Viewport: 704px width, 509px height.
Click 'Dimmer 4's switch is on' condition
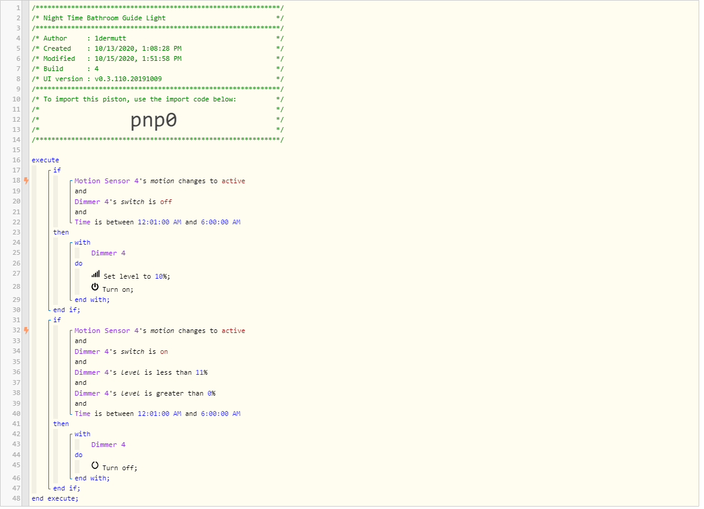point(121,351)
